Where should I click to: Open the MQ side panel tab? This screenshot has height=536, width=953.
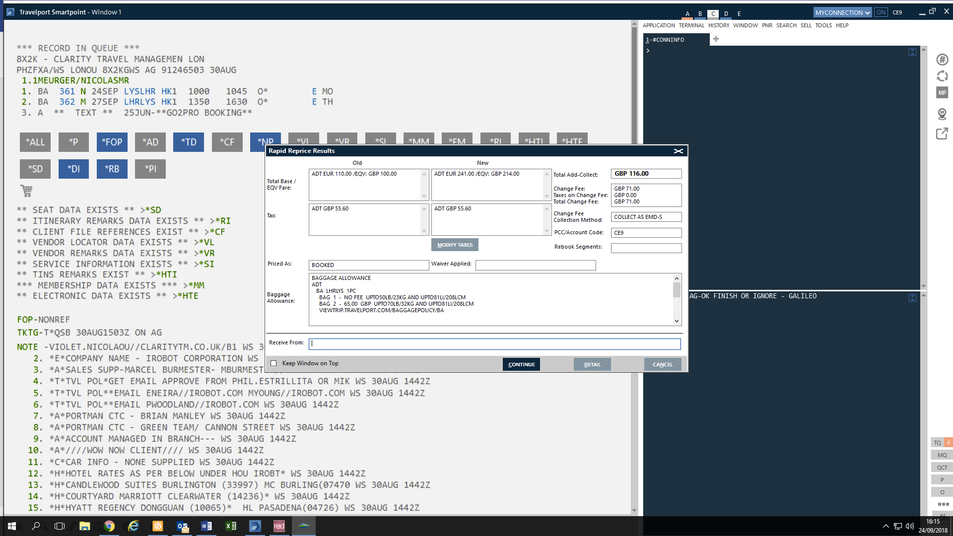coord(942,455)
